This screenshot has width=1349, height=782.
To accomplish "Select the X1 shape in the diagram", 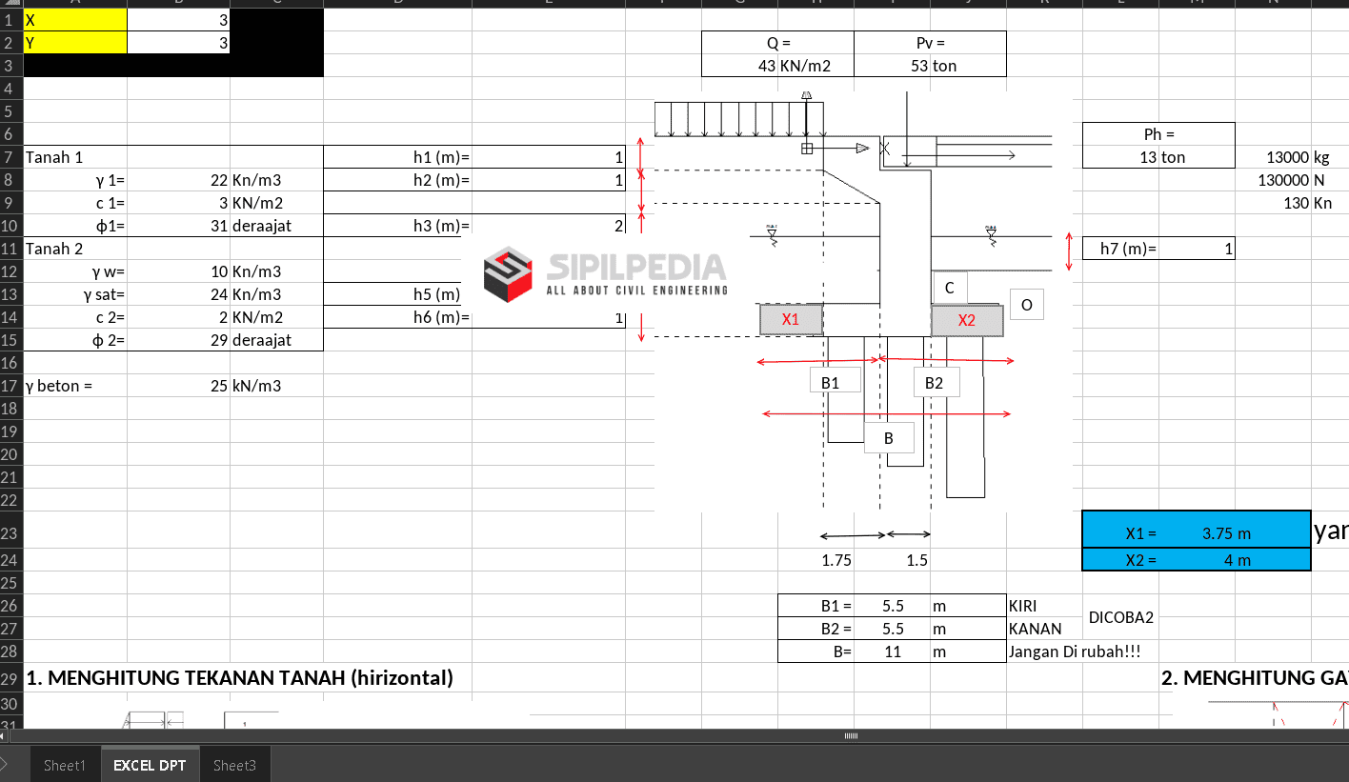I will click(791, 320).
